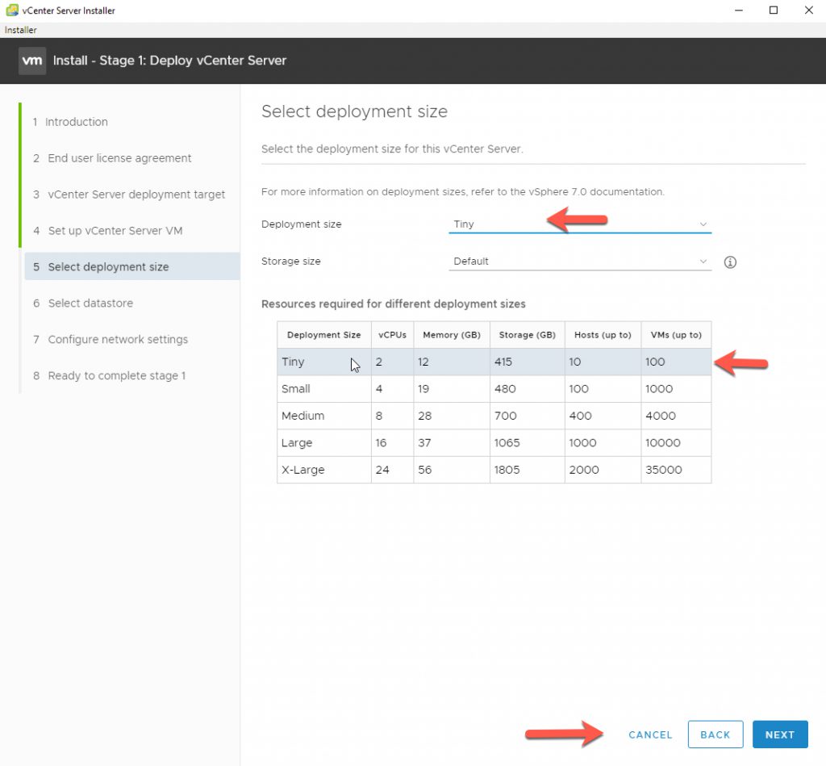
Task: Click the vSphere 7.0 documentation note
Action: tap(462, 192)
